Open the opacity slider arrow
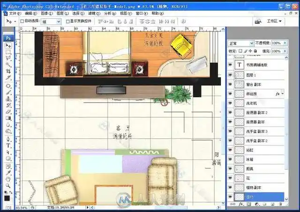This screenshot has width=300, height=212. pos(285,43)
